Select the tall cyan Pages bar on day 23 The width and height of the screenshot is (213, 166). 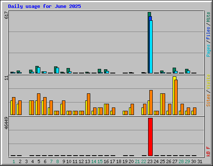[x=151, y=47]
